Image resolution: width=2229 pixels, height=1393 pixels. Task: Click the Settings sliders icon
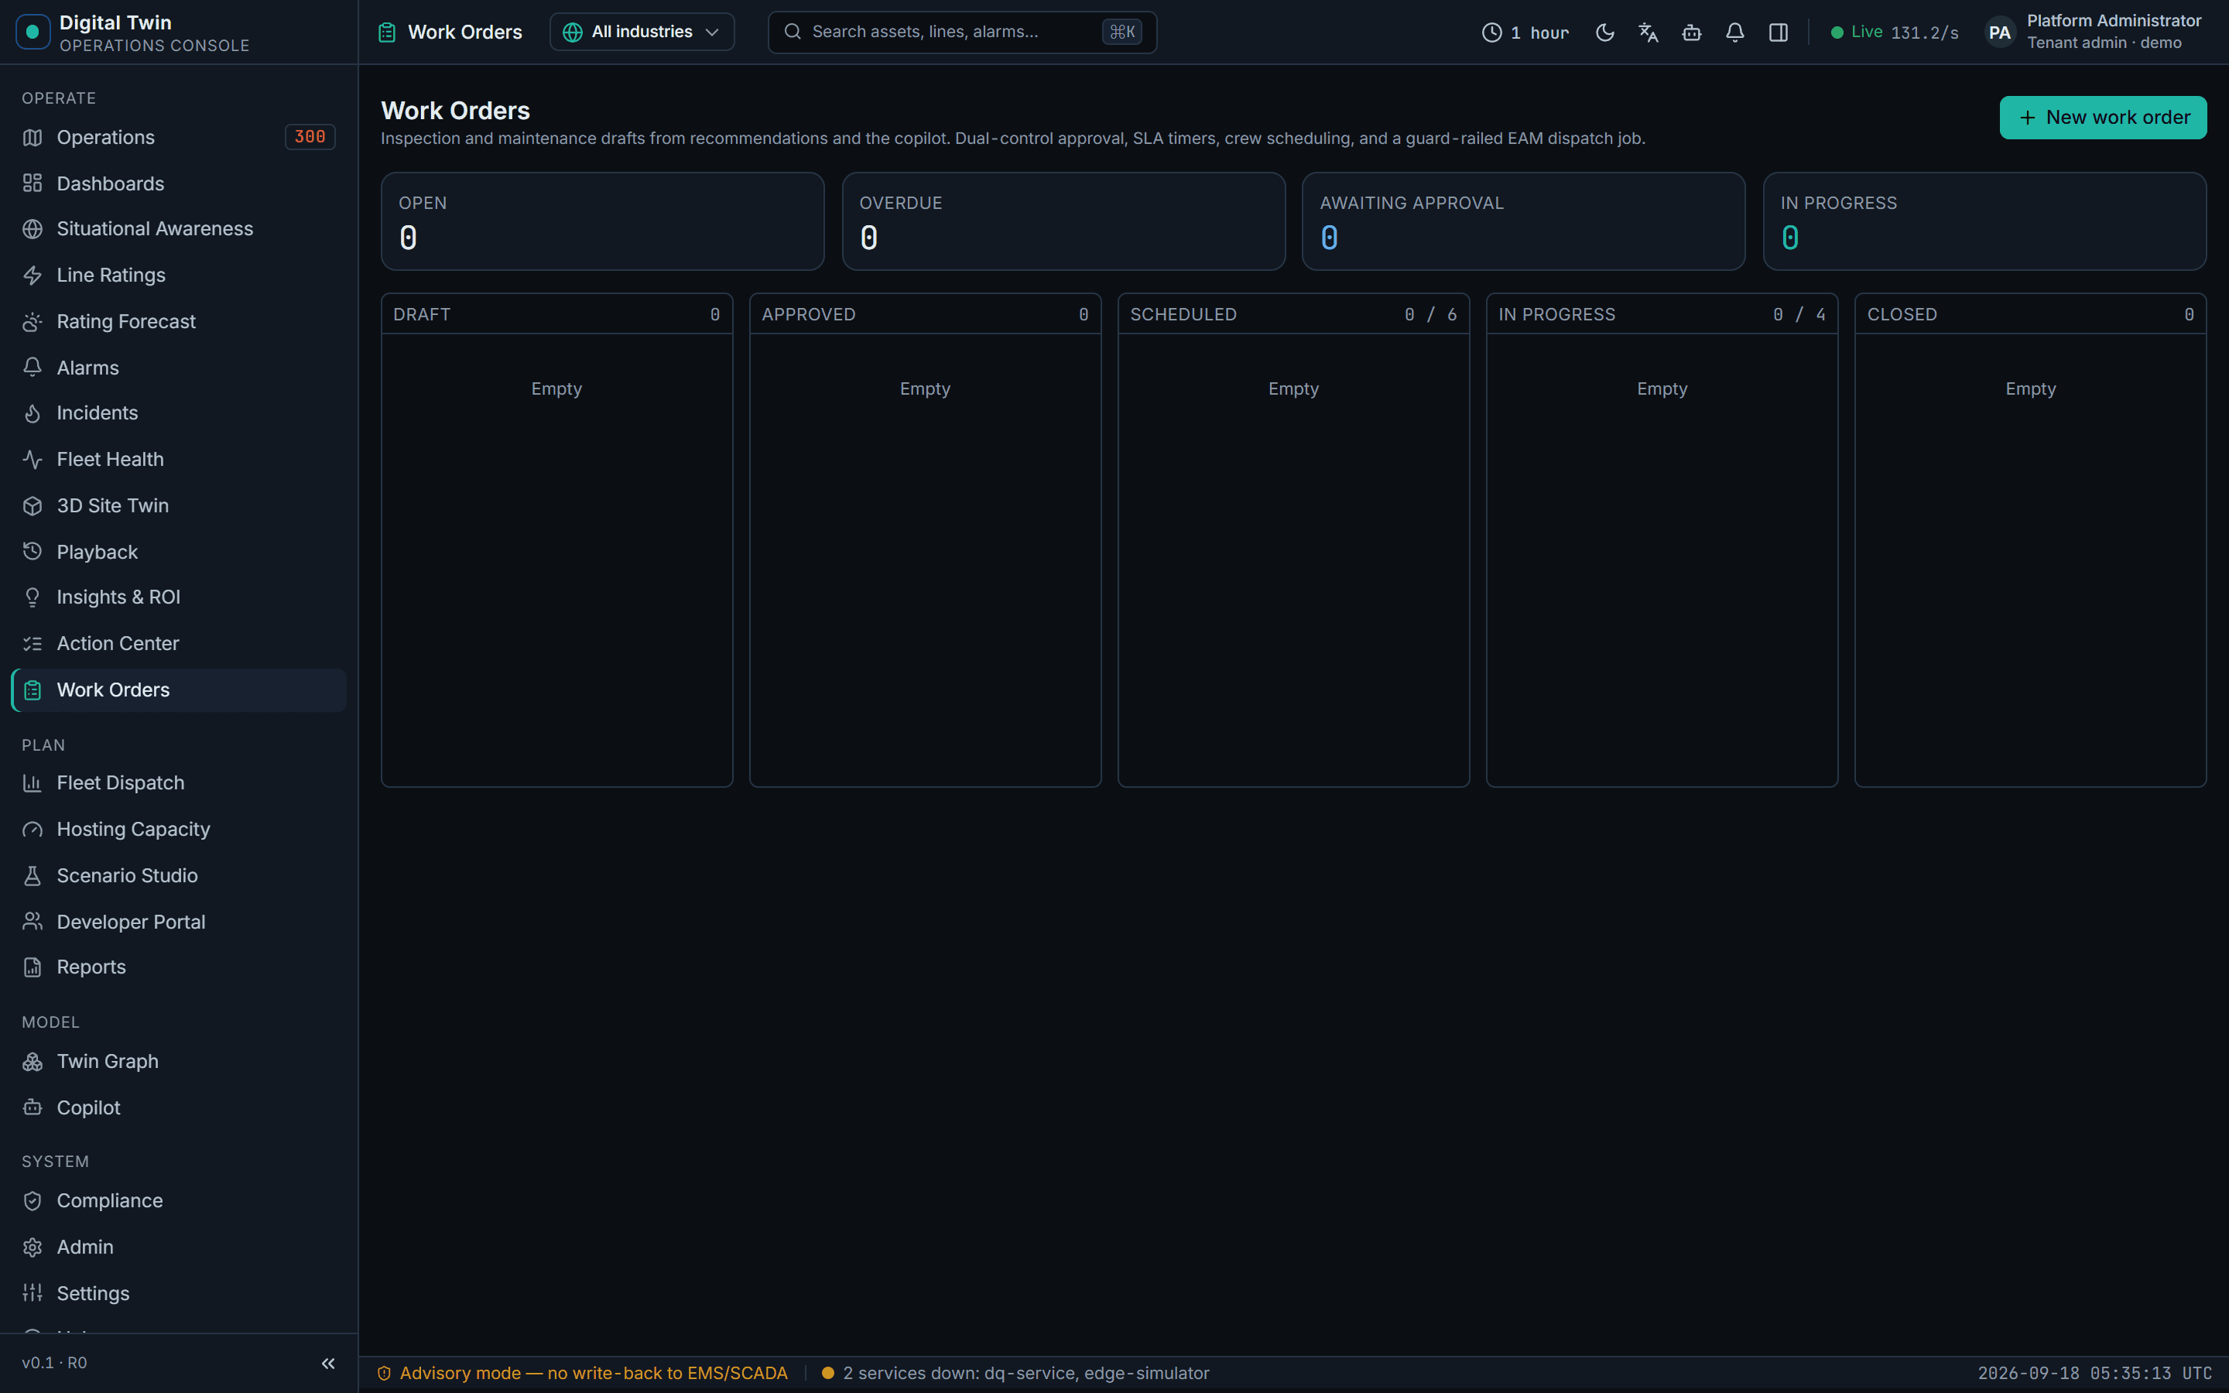coord(33,1293)
